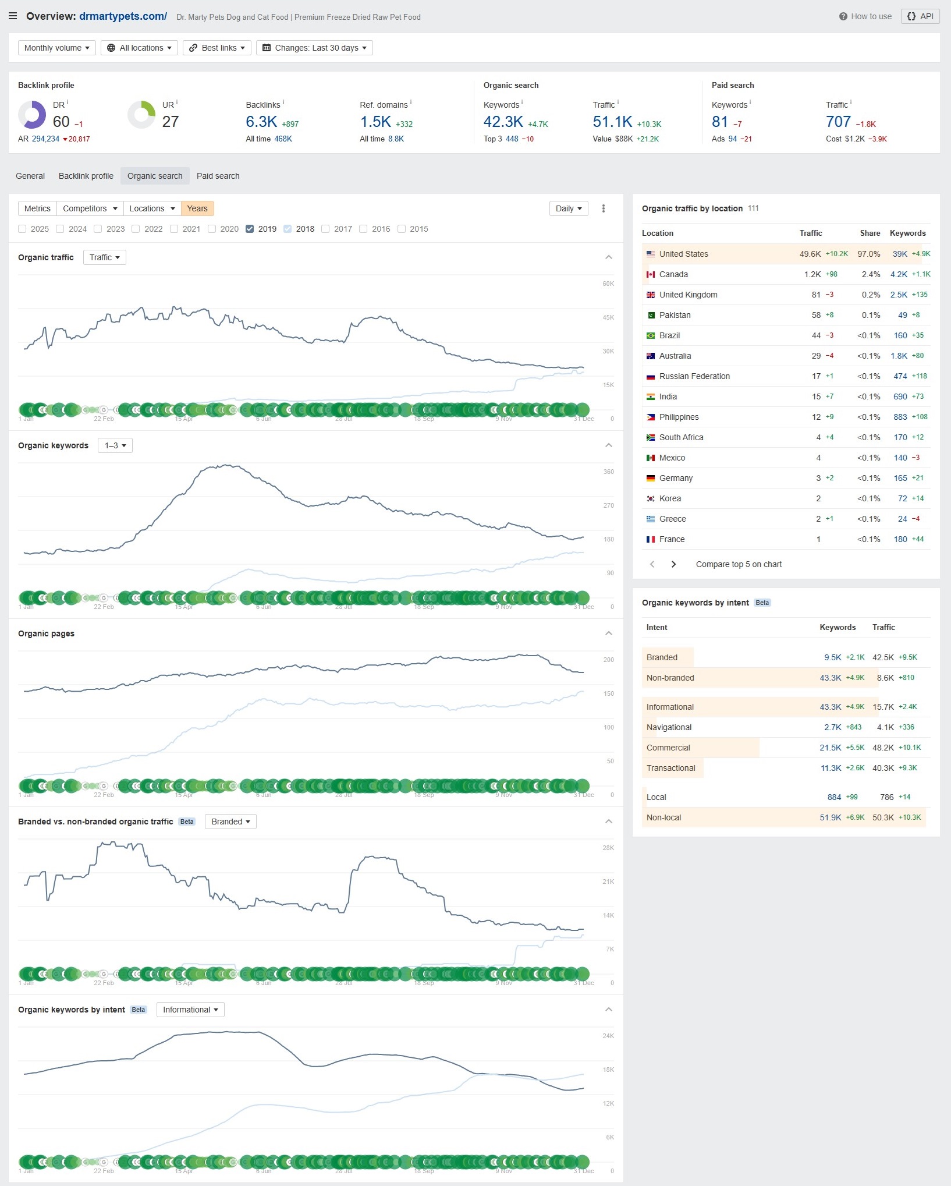Click the DR donut chart indicator

point(32,115)
